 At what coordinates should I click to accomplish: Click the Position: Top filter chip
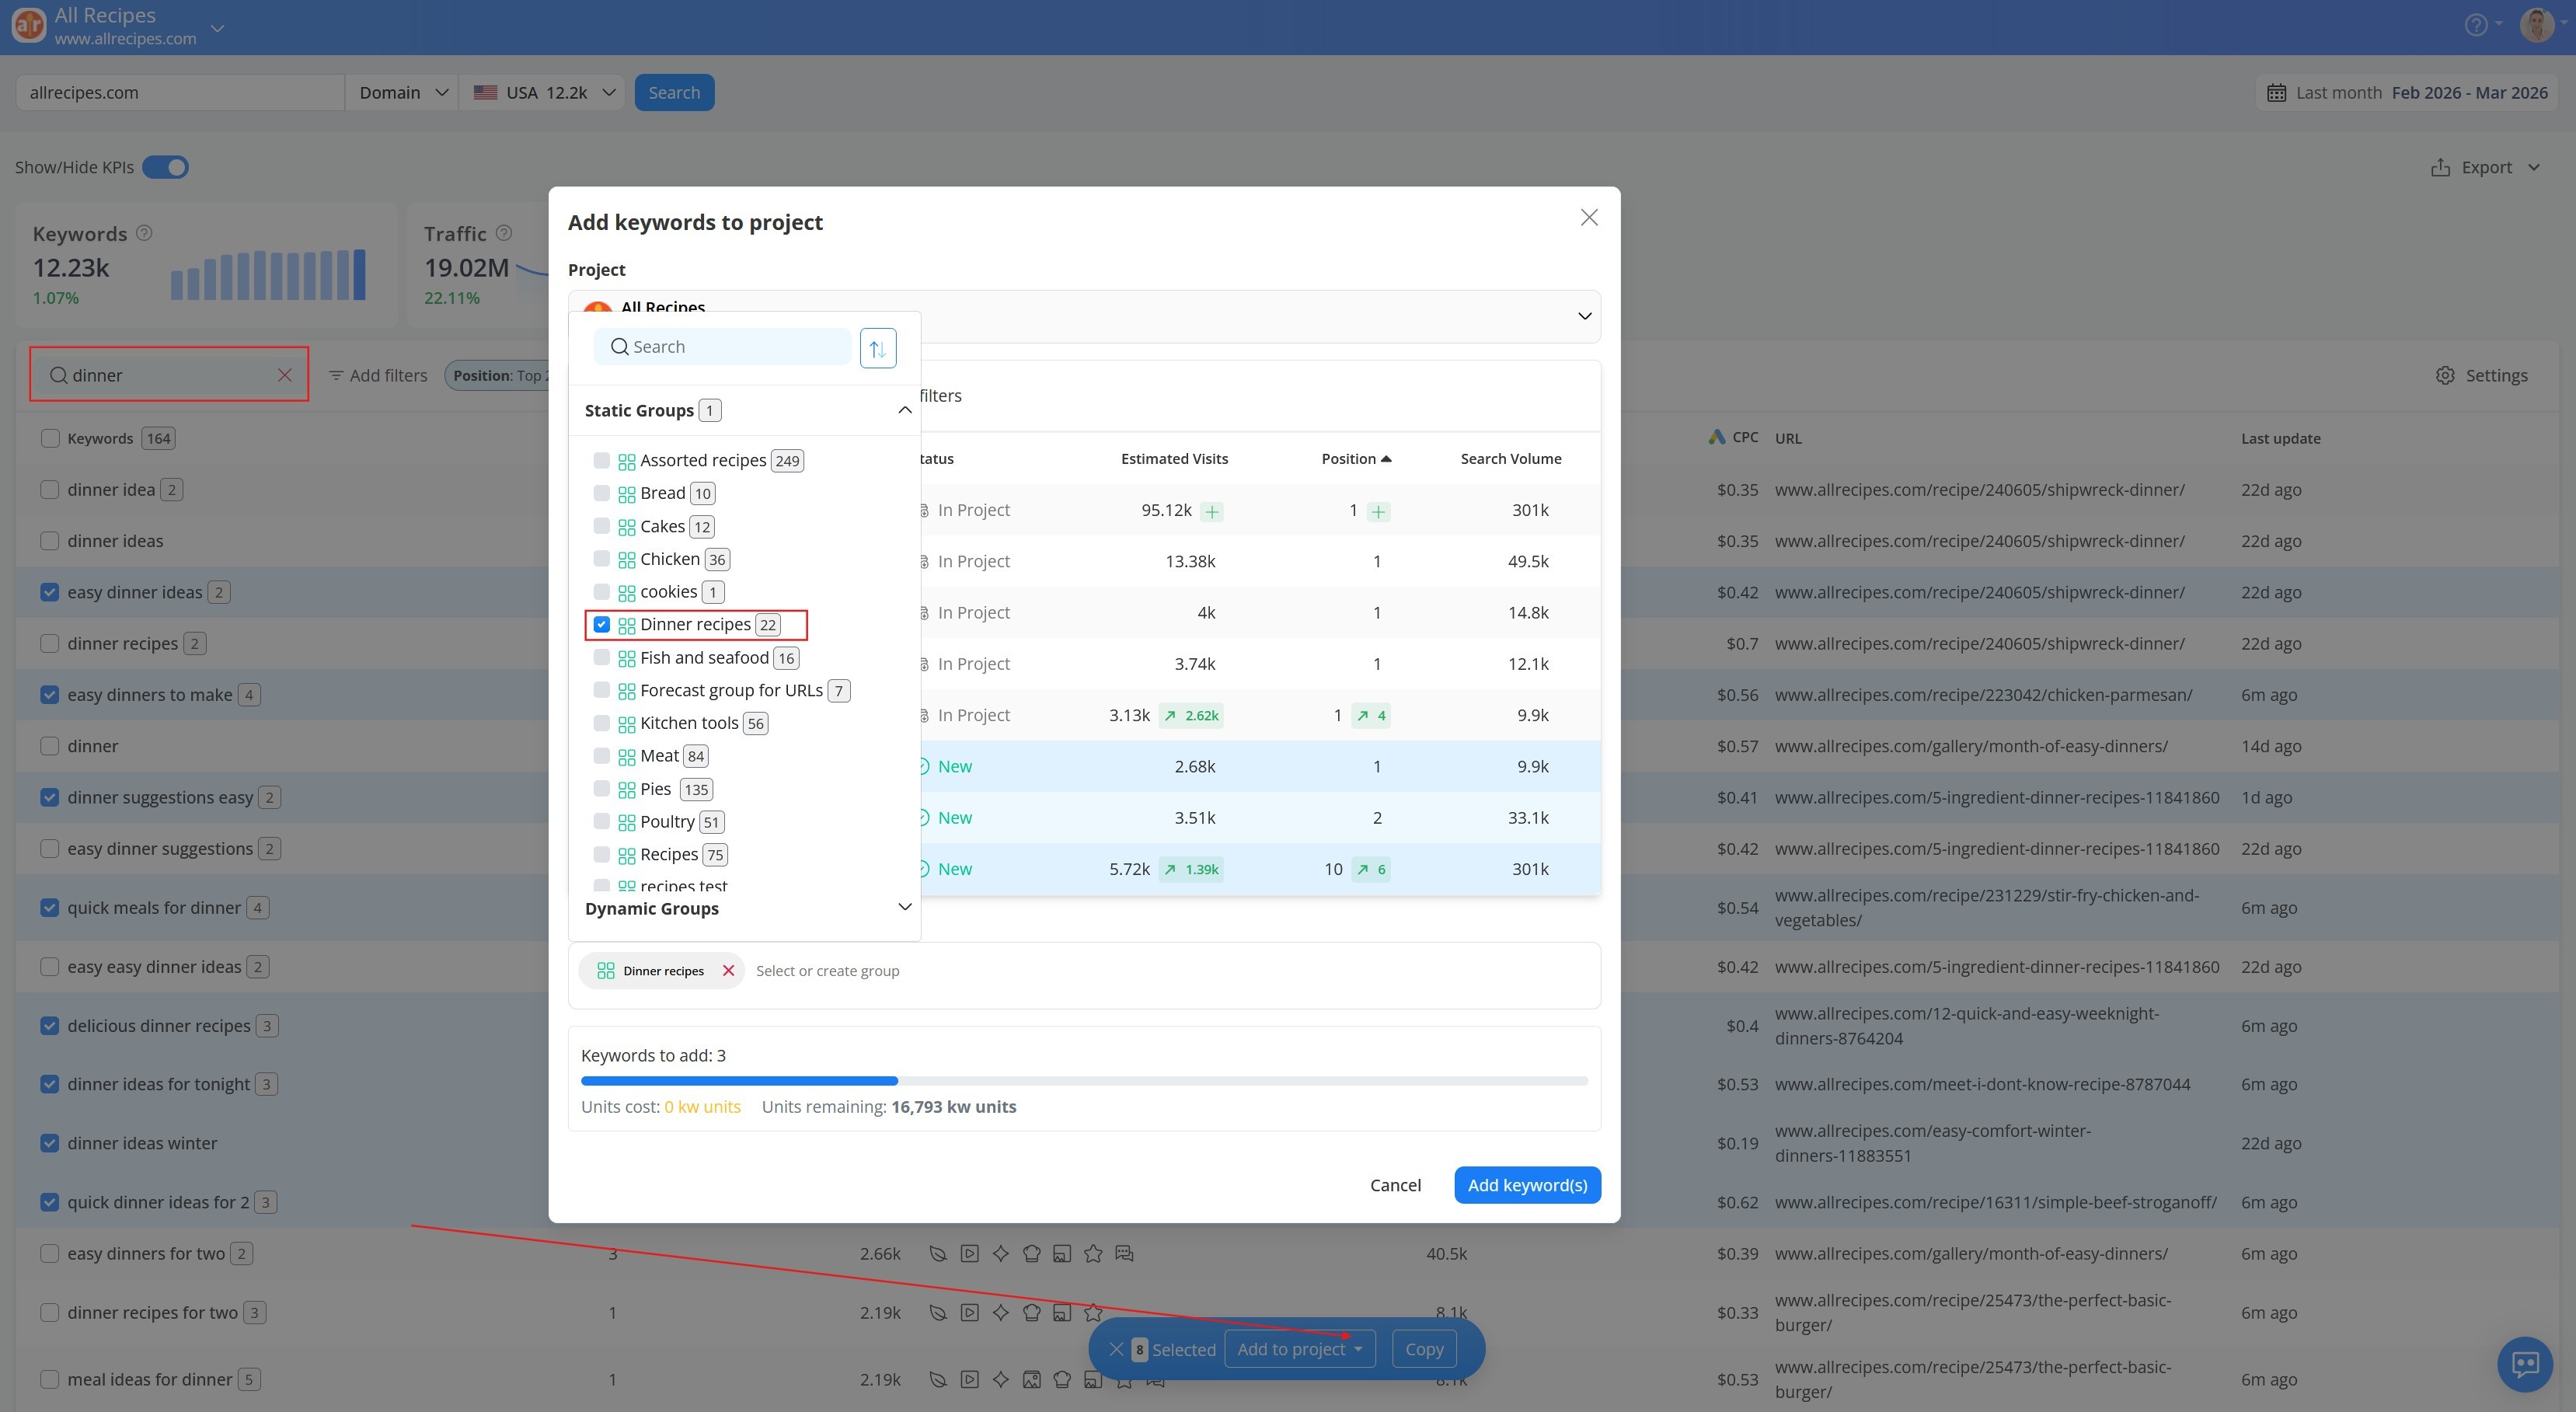(497, 376)
